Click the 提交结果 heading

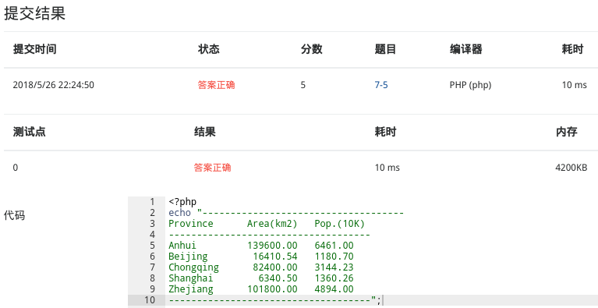pos(35,13)
